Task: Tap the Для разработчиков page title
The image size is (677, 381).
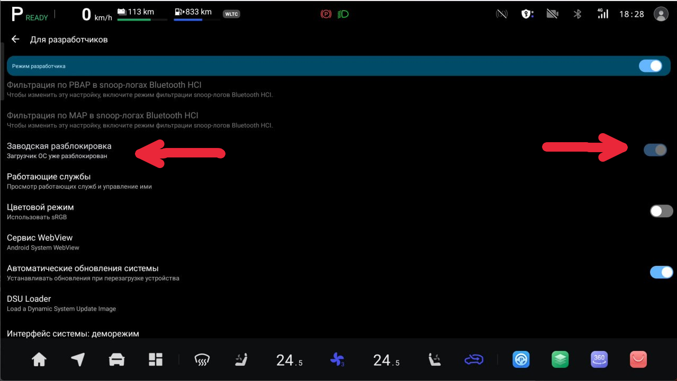Action: (x=69, y=40)
